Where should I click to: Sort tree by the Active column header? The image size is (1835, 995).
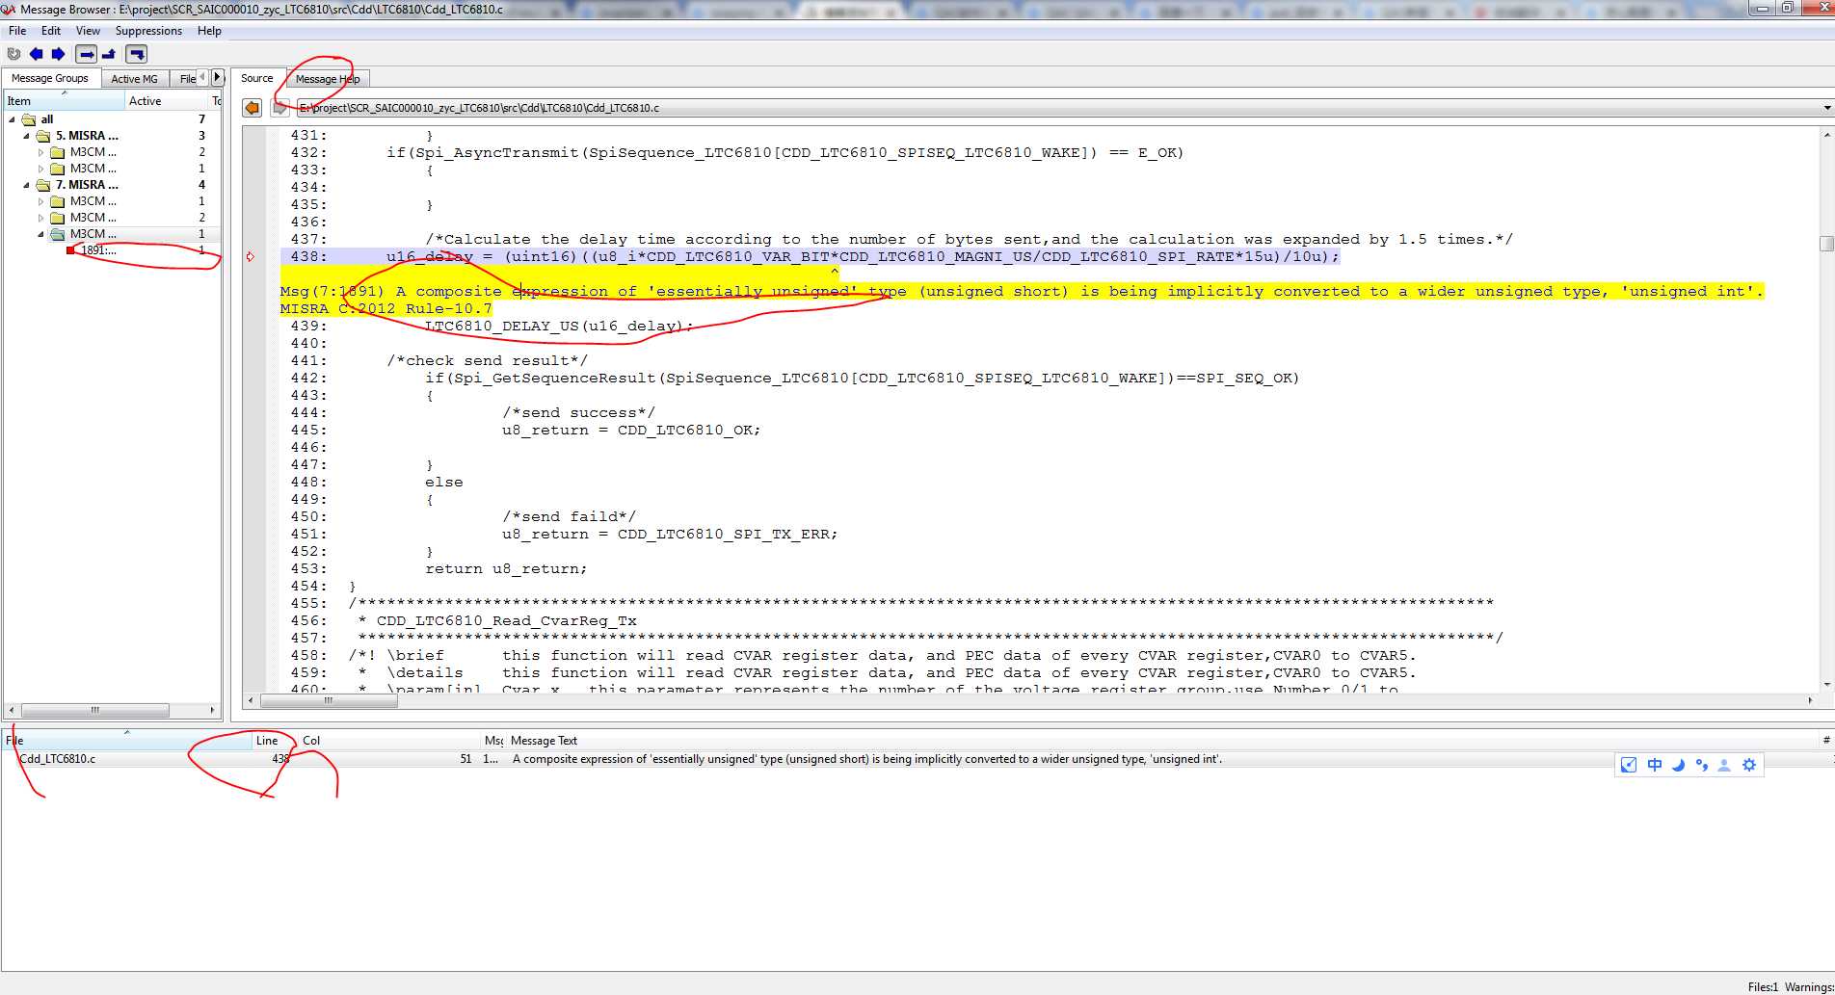click(x=168, y=101)
